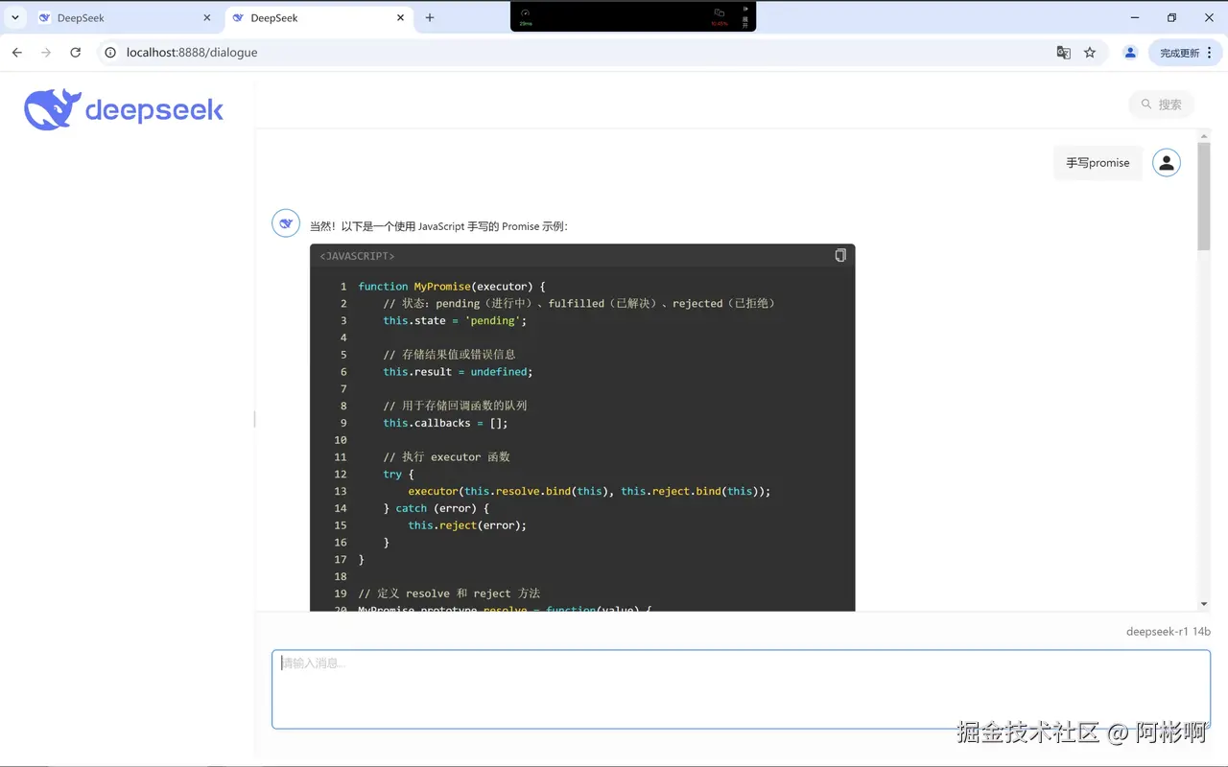Open the translate page icon

(1063, 53)
